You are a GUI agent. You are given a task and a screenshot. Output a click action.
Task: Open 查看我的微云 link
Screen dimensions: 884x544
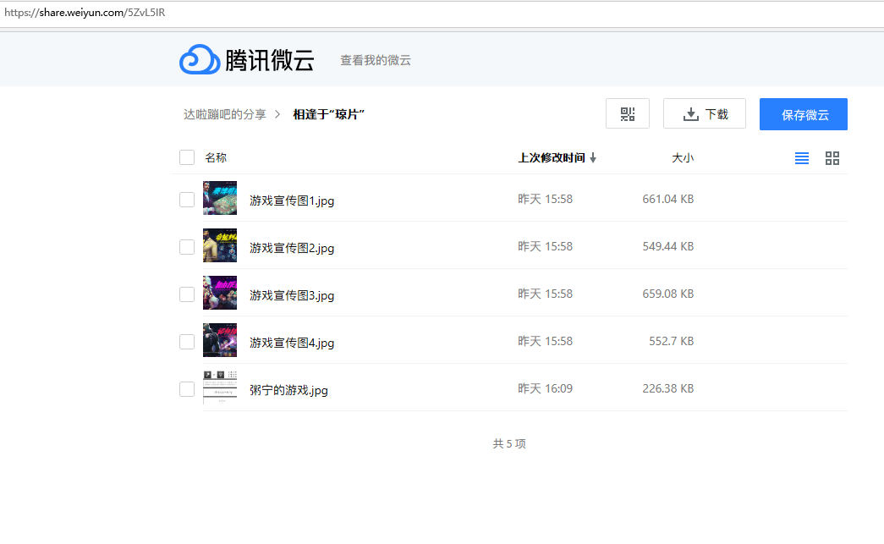point(375,60)
